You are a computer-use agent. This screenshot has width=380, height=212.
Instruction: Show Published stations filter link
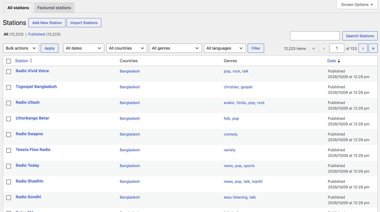tap(37, 34)
